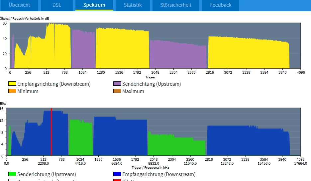Click the 'Bits' chart axis label
This screenshot has width=311, height=181.
[x=3, y=104]
